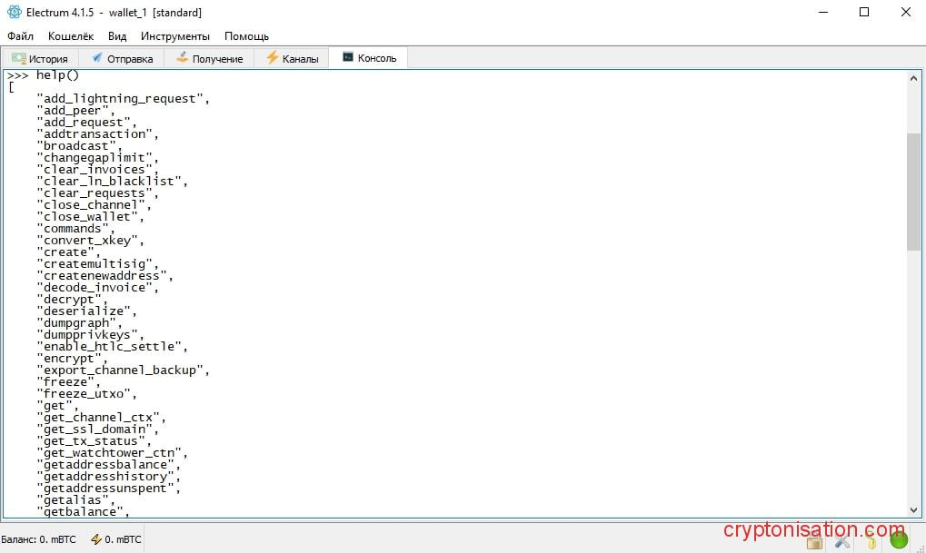The width and height of the screenshot is (926, 553).
Task: Click the console vertical scrollbar thumb
Action: tap(913, 191)
